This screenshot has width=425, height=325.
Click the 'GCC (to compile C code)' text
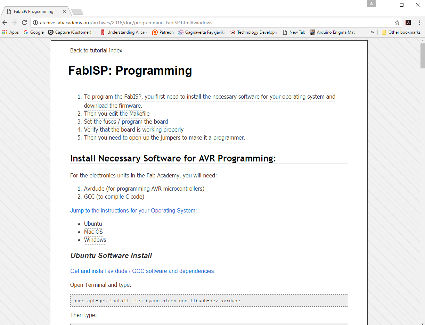(114, 197)
